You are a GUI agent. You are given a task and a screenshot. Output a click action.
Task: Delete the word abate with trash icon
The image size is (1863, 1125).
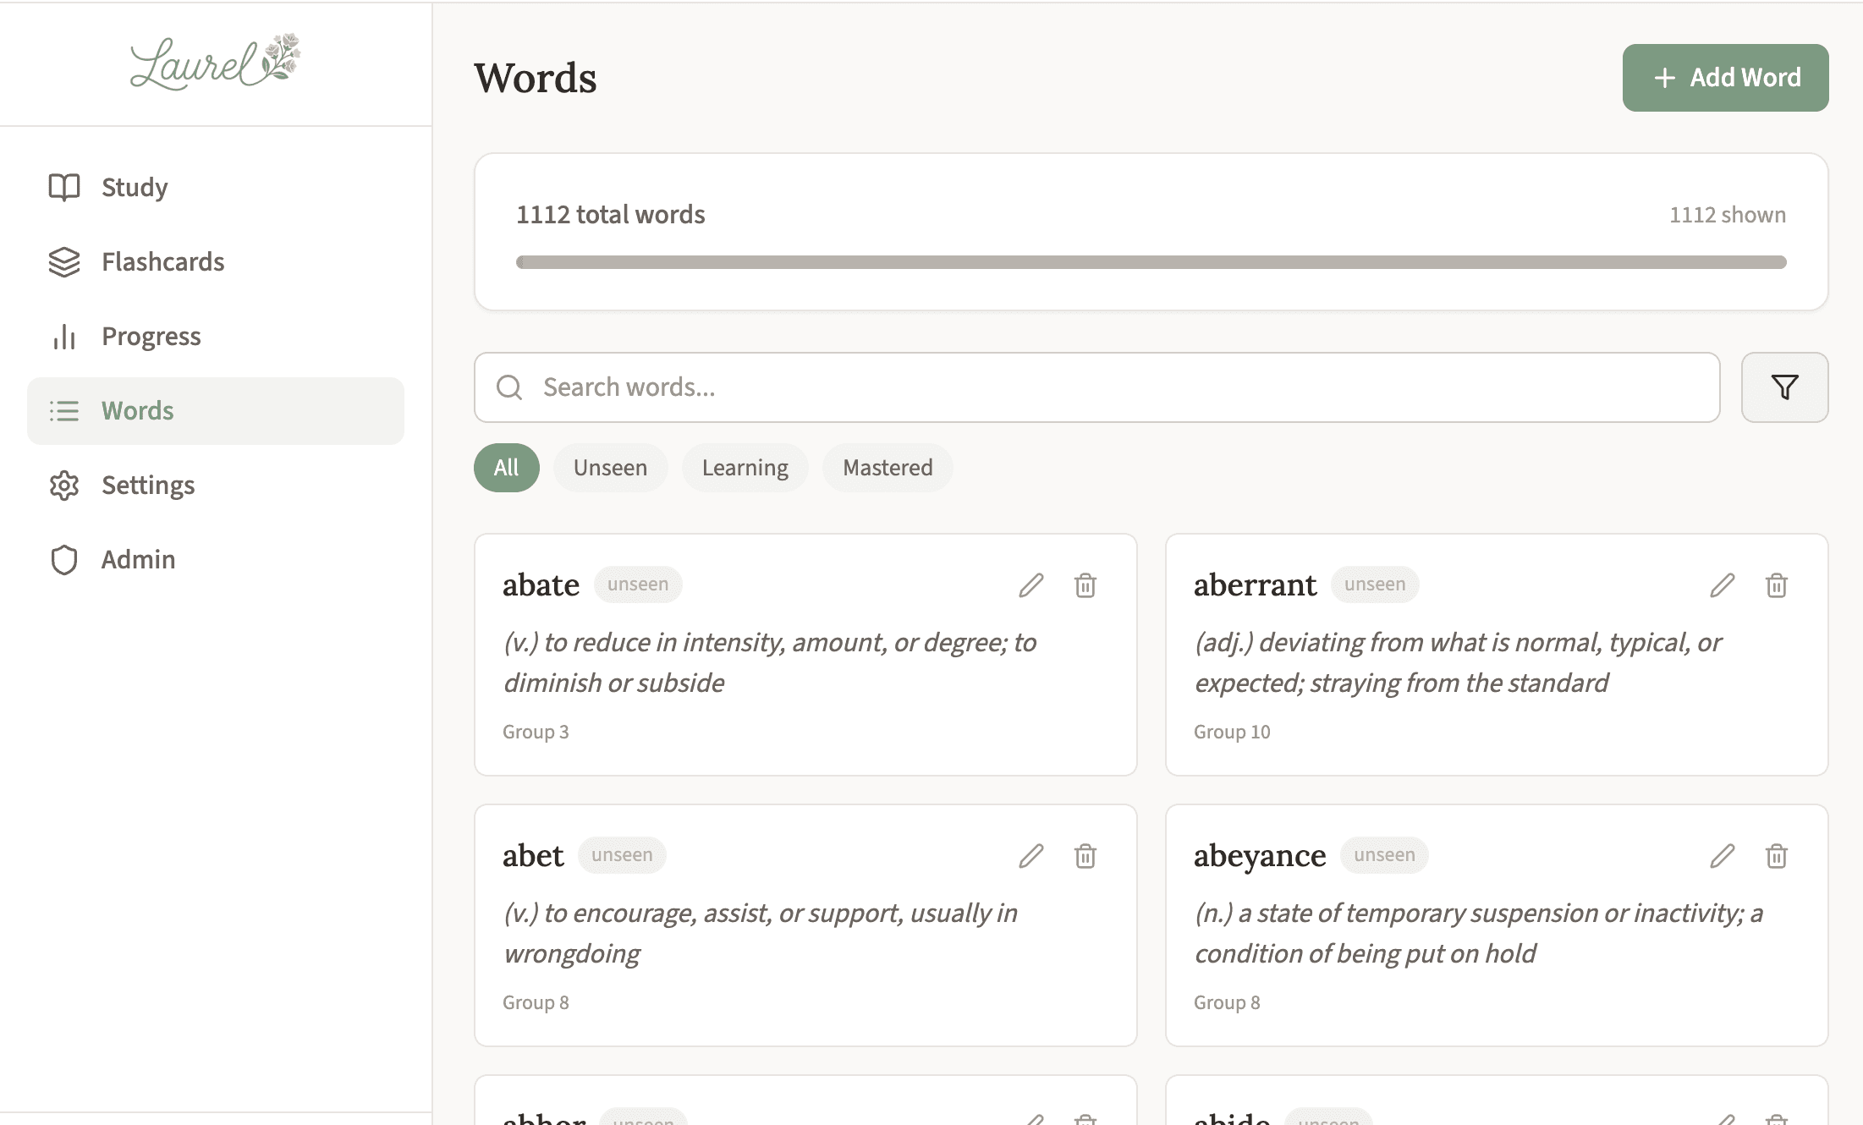pos(1085,585)
